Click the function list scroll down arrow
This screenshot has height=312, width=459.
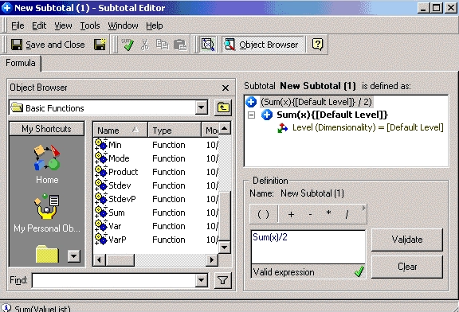[225, 248]
